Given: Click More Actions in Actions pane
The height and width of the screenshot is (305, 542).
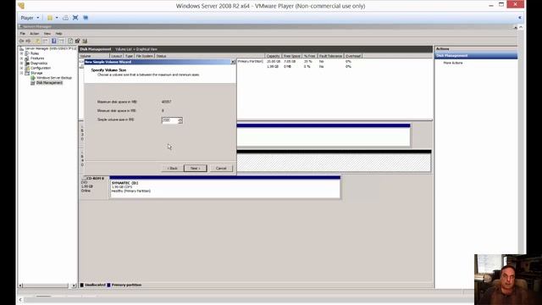Looking at the screenshot, I should tap(453, 63).
